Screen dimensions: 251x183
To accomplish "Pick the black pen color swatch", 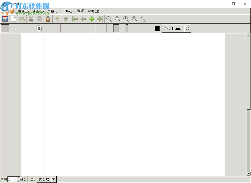I will tap(157, 28).
